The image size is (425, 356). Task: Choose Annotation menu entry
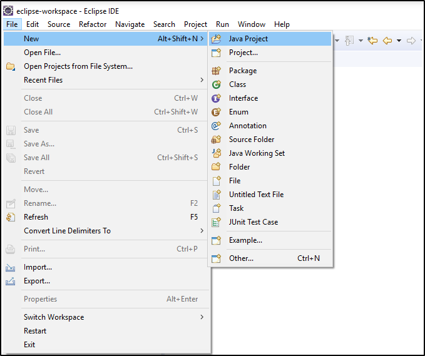(x=270, y=126)
